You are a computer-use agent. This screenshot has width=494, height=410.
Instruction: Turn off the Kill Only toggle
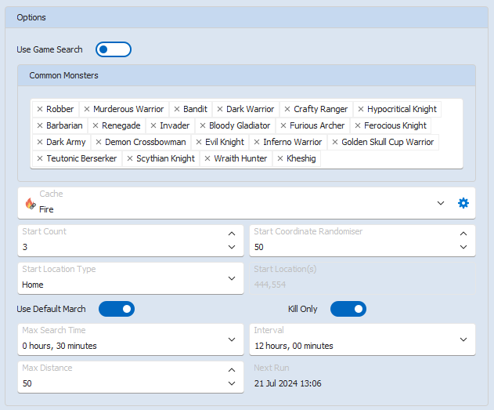tap(348, 309)
